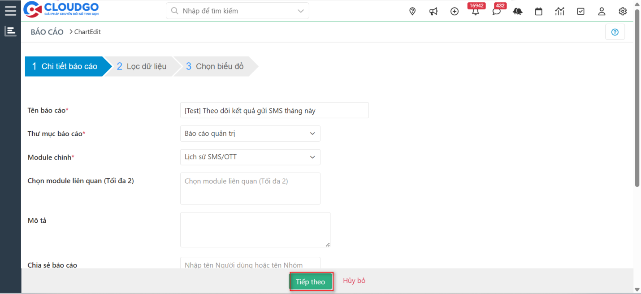The width and height of the screenshot is (641, 294).
Task: Open the hamburger navigation menu
Action: coord(10,11)
